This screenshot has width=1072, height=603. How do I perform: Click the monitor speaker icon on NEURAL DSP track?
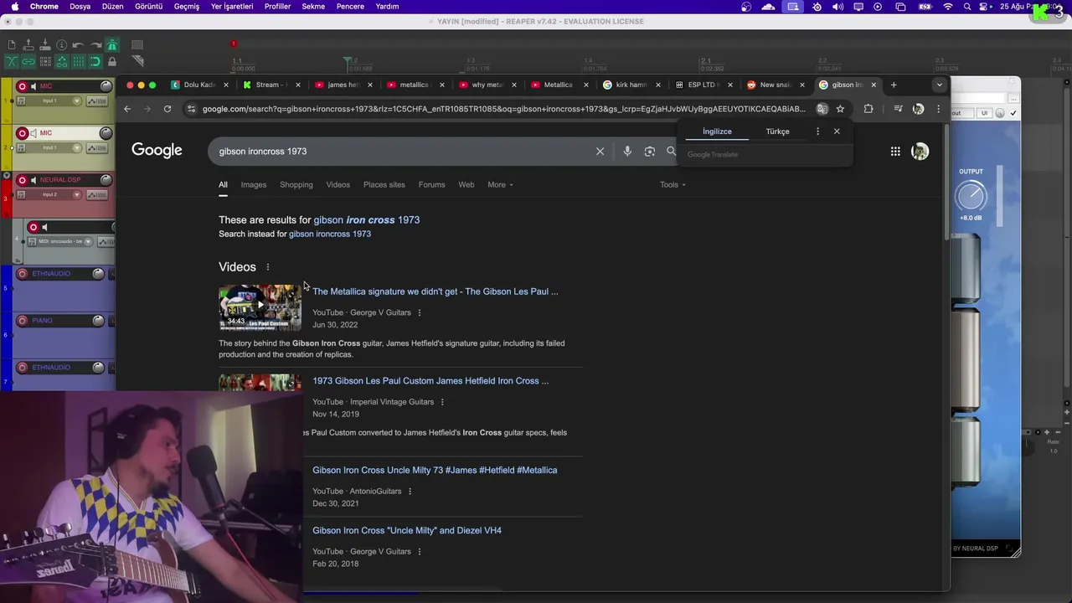[x=33, y=180]
